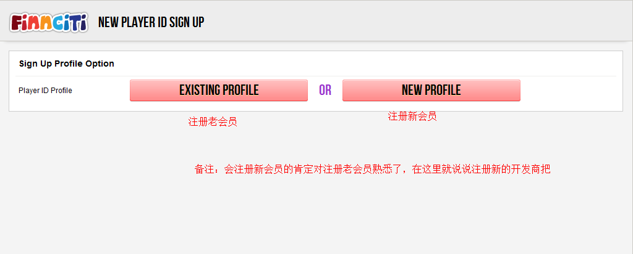Click the Player ID Profile label
Image resolution: width=633 pixels, height=254 pixels.
[x=45, y=91]
